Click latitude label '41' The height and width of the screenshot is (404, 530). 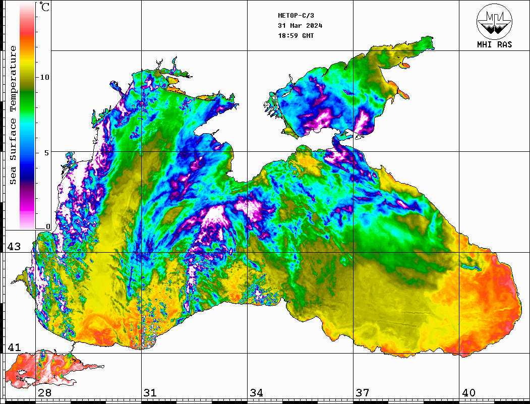point(14,347)
